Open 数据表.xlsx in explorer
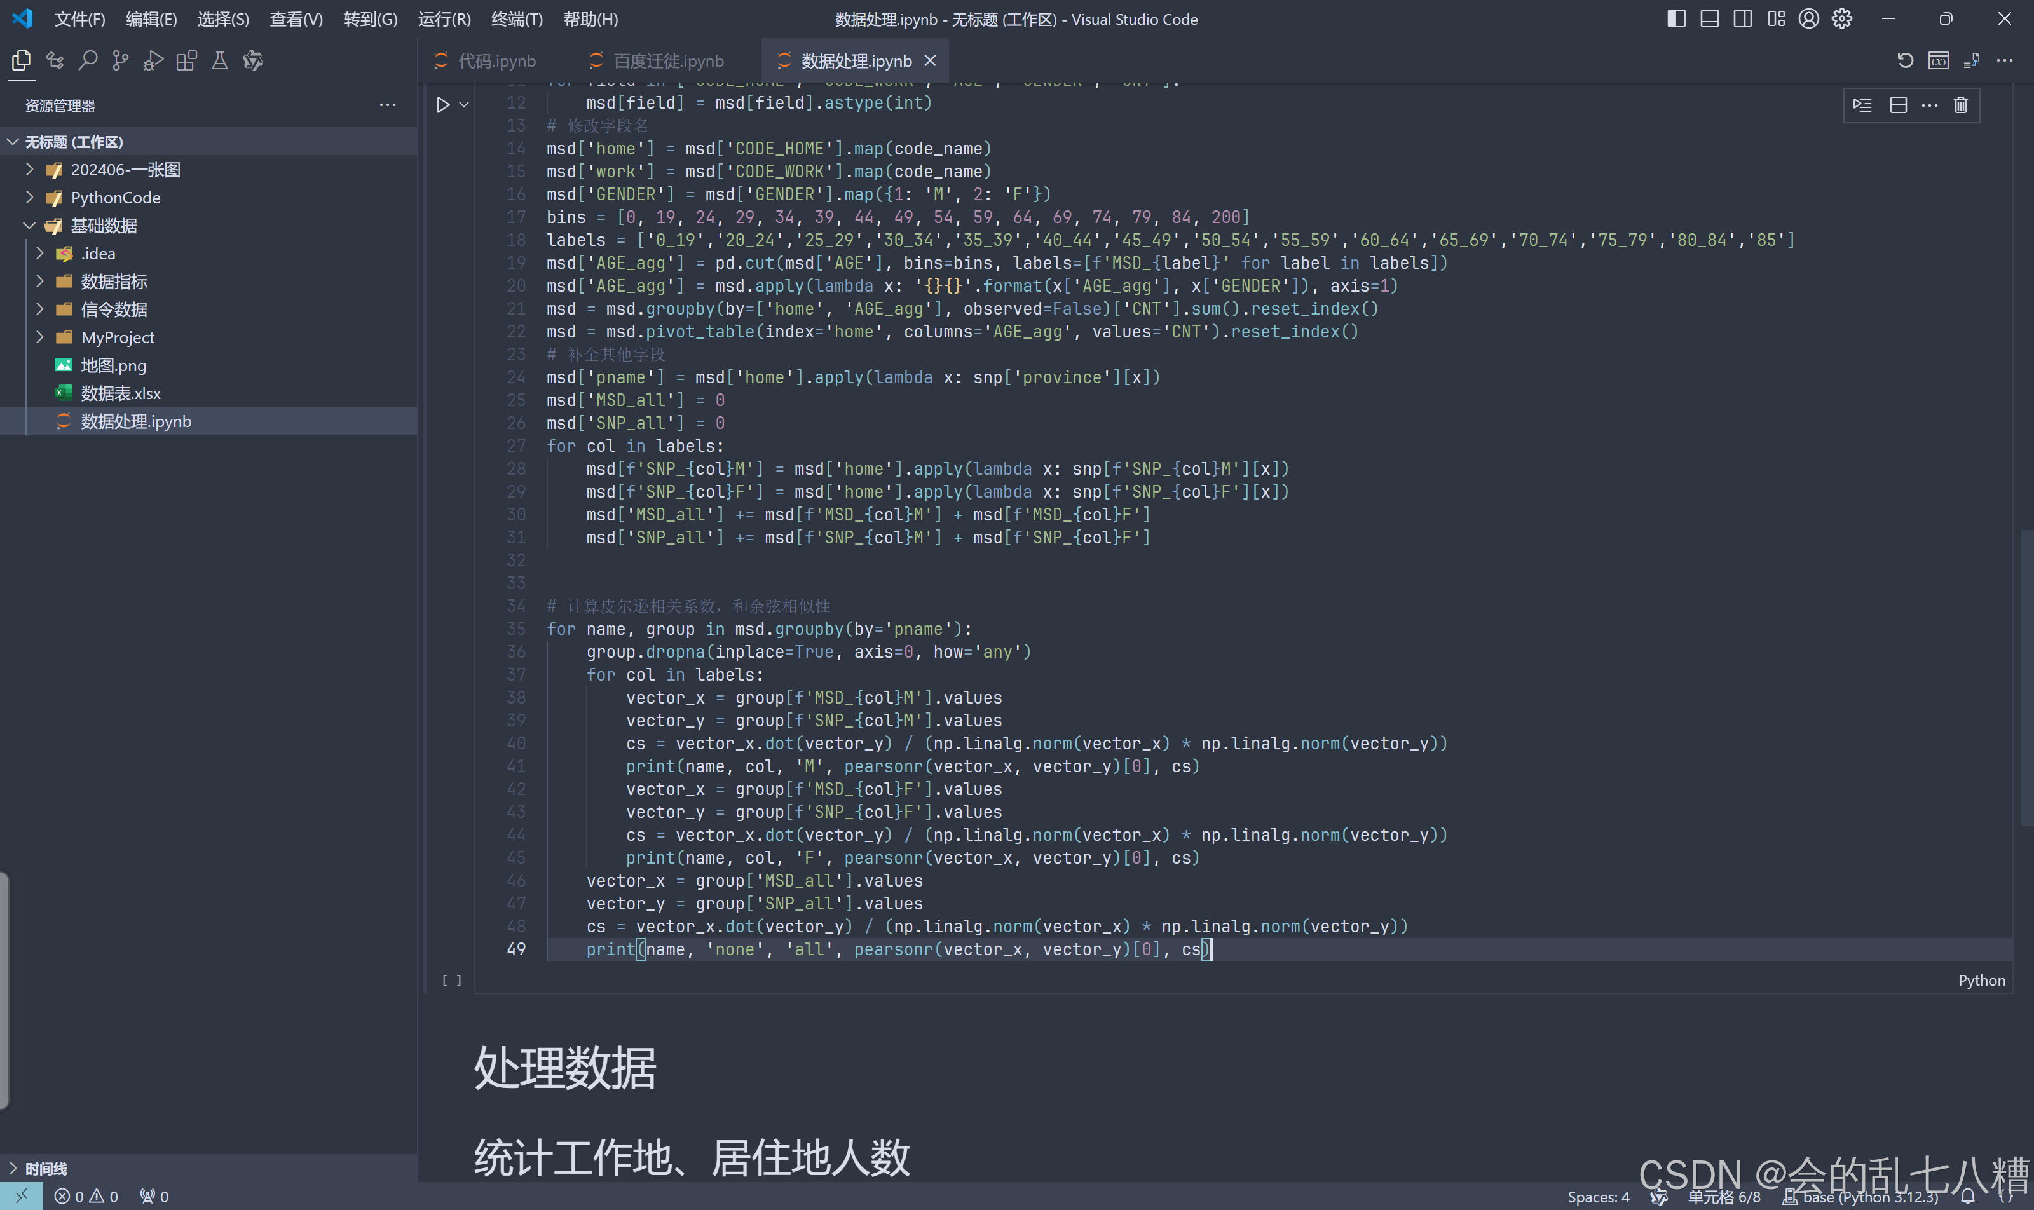Viewport: 2034px width, 1210px height. [121, 393]
